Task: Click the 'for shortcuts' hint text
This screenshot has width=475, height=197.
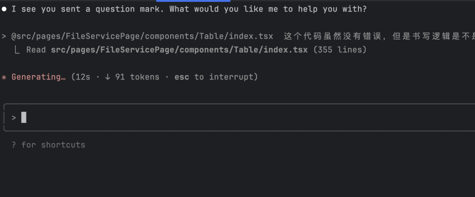Action: tap(53, 145)
